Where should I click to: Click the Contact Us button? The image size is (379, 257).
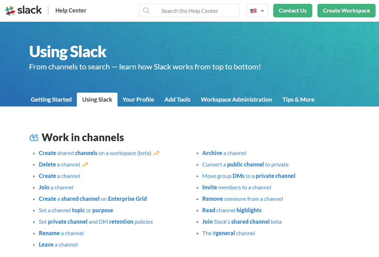292,11
